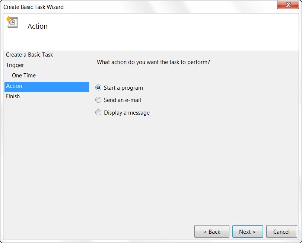The height and width of the screenshot is (243, 302).
Task: Cancel the wizard
Action: click(x=281, y=231)
